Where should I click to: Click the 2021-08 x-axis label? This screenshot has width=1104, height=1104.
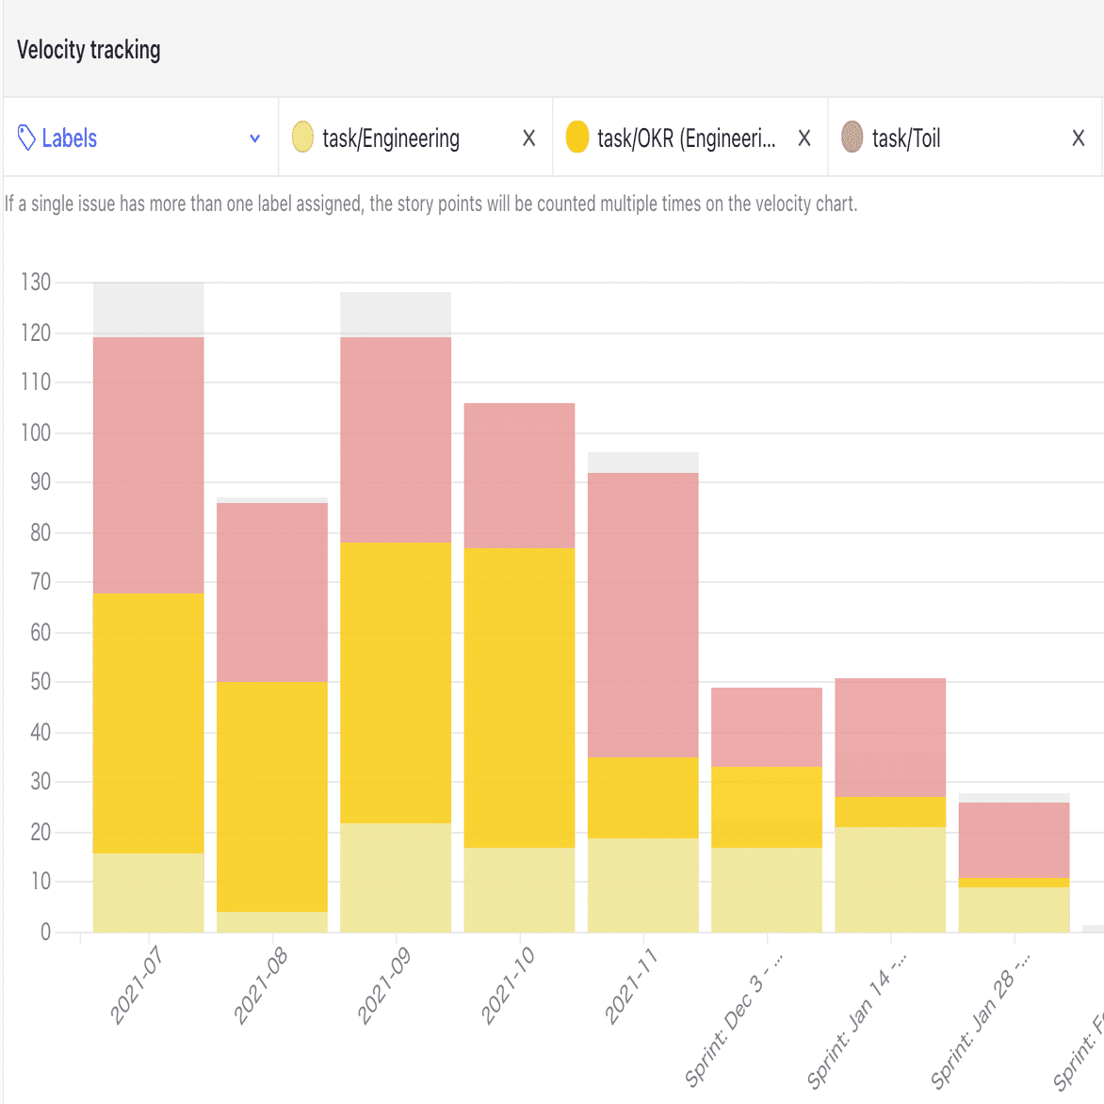261,985
